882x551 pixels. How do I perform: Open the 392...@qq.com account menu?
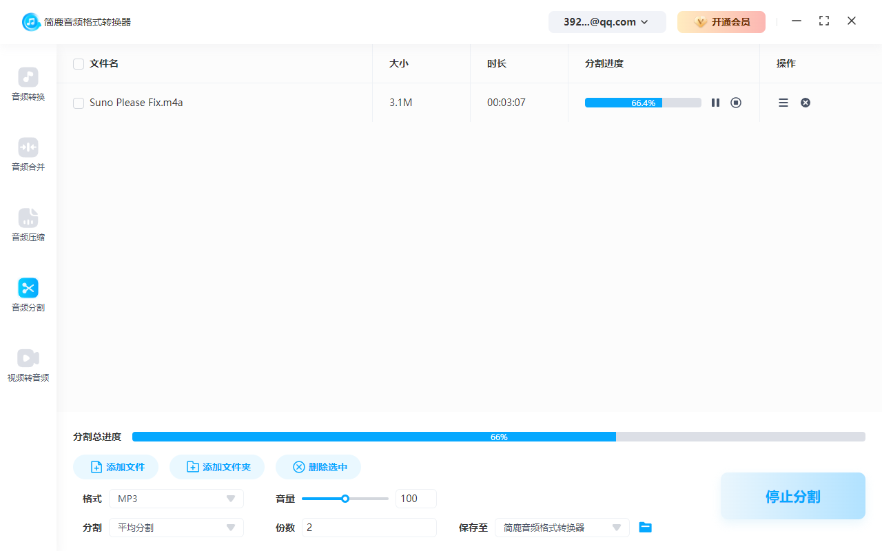click(x=607, y=21)
